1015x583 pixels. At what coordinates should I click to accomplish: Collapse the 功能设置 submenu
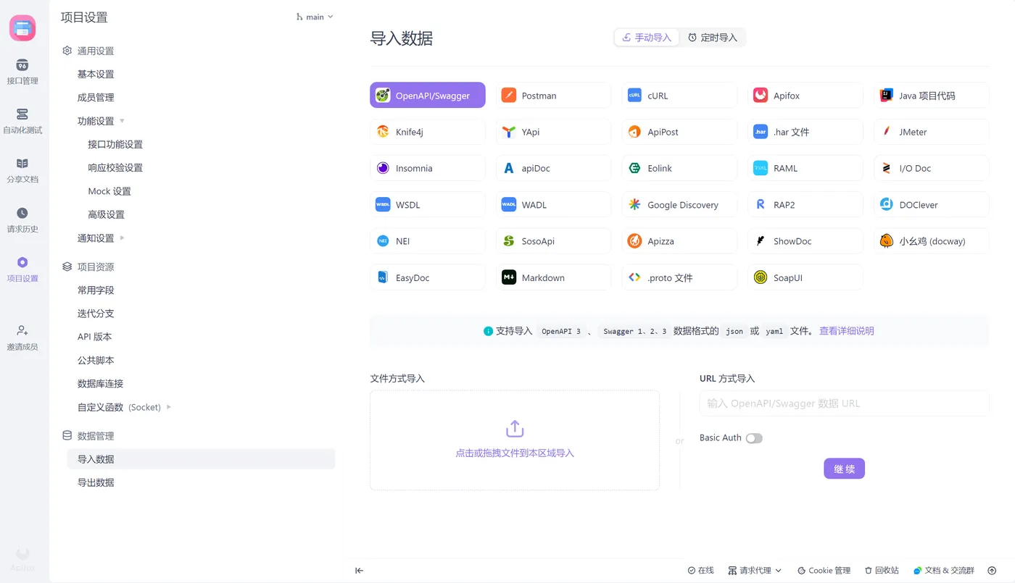point(122,121)
